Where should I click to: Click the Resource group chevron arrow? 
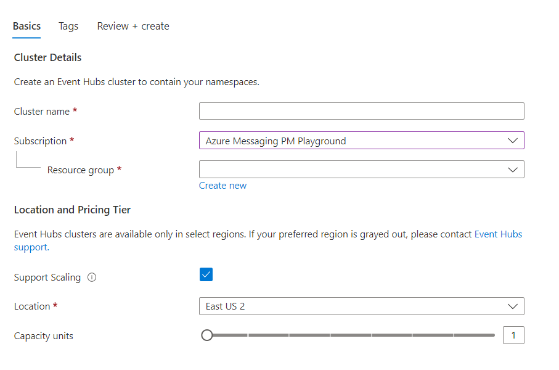(x=512, y=170)
